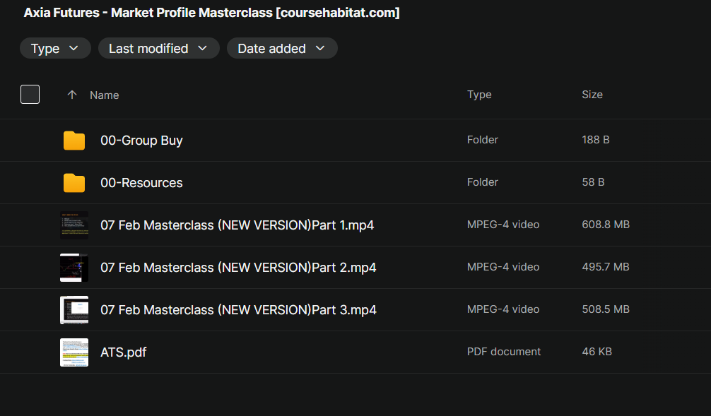Sort by the Type column header
Screen dimensions: 711x416
point(479,95)
